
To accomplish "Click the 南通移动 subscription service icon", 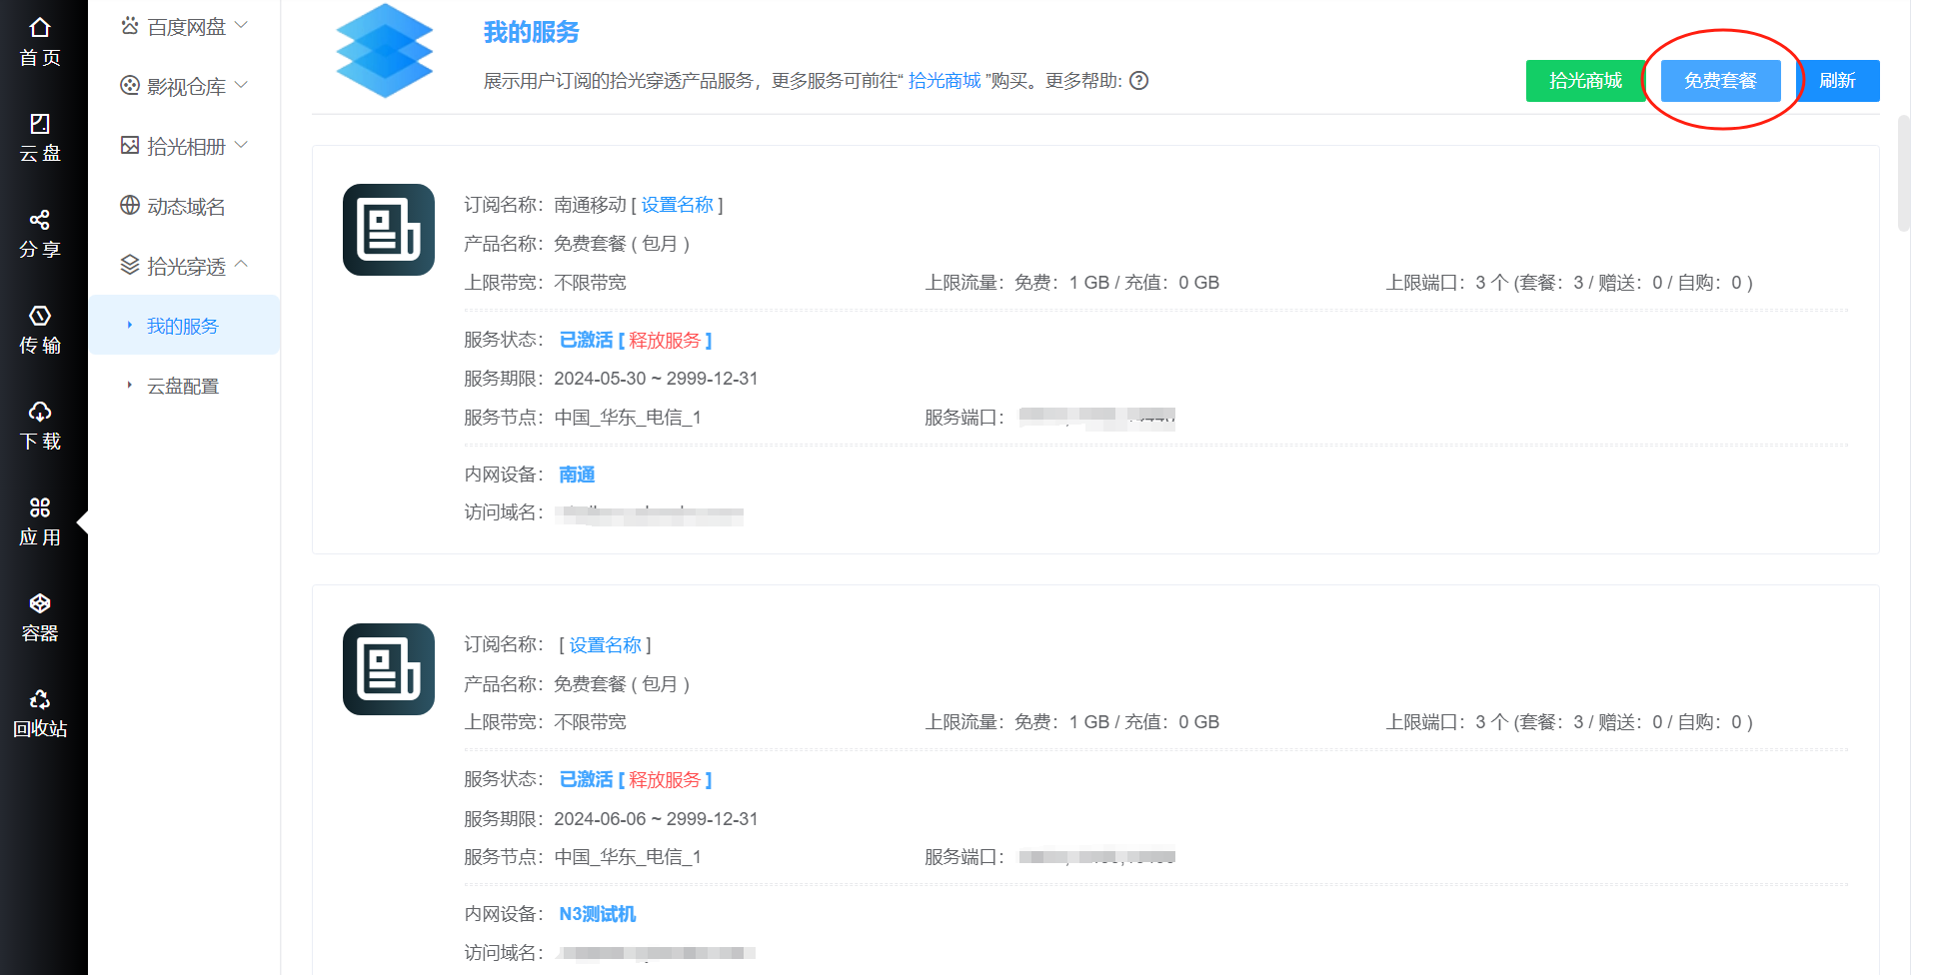I will (389, 230).
